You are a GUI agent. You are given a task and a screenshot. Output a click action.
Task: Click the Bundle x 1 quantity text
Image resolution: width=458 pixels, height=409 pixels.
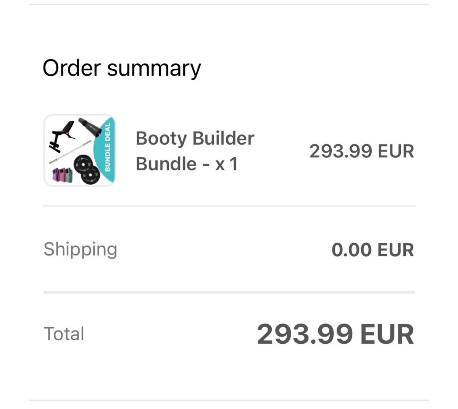(x=187, y=164)
